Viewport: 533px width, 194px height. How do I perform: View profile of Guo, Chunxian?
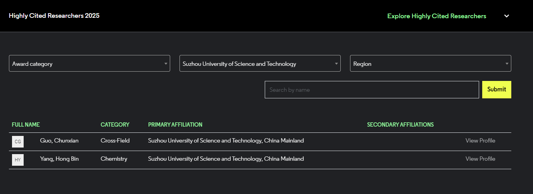(480, 141)
